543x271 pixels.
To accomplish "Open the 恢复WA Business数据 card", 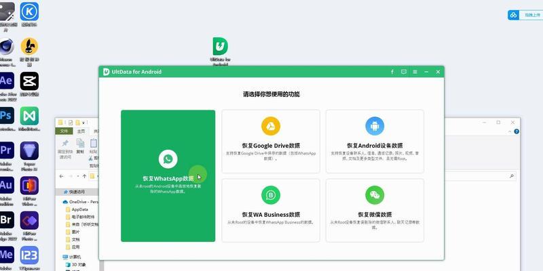I will (x=270, y=210).
